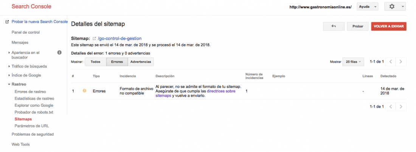Viewport: 416px width, 152px height.
Task: Click the back arrow button
Action: 334,26
